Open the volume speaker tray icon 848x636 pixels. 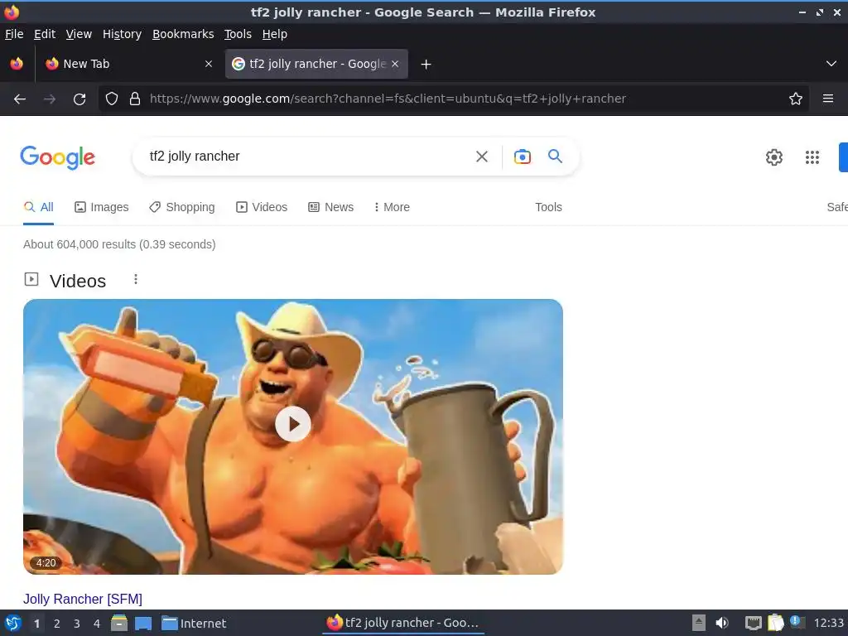[x=721, y=623]
